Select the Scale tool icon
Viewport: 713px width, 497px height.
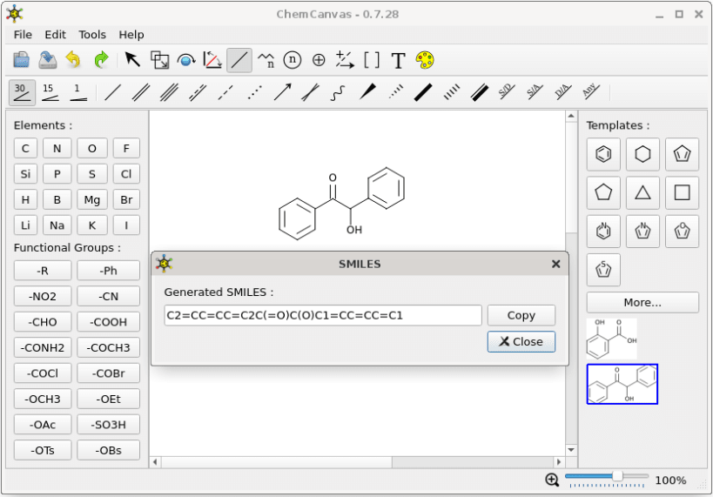[159, 60]
